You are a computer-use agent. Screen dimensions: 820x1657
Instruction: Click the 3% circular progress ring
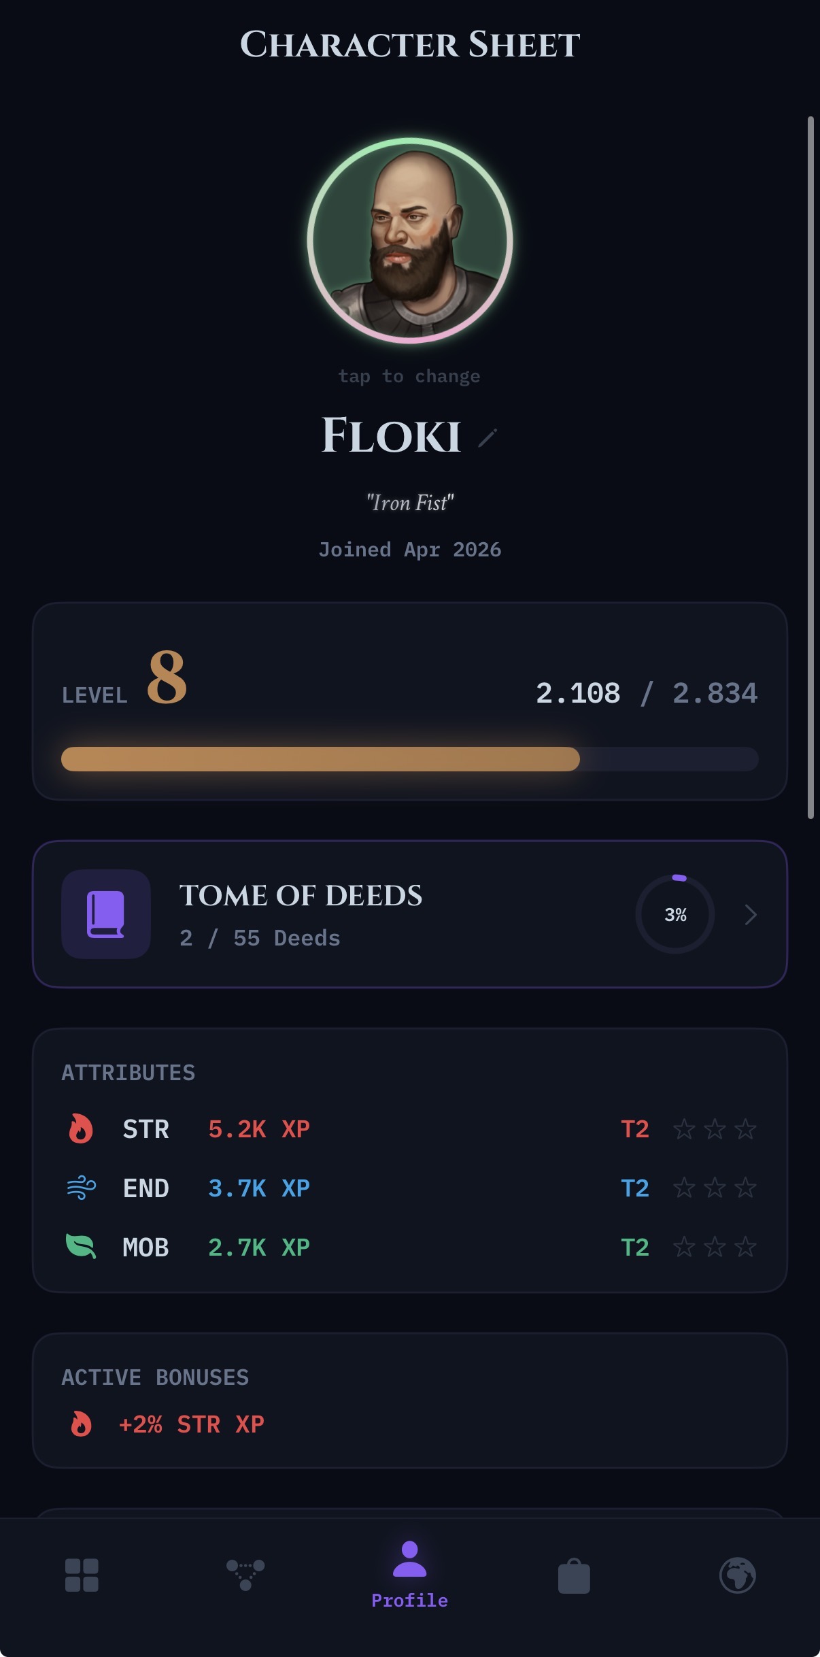[675, 914]
